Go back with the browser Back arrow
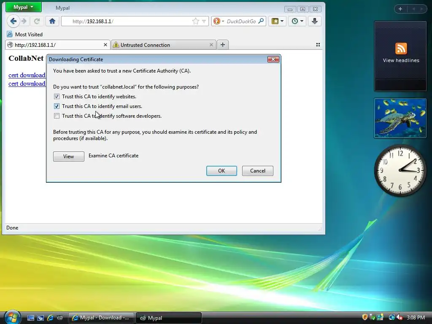 13,21
